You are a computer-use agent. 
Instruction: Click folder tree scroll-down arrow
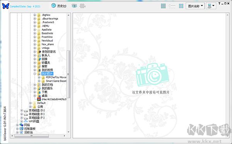(68, 132)
